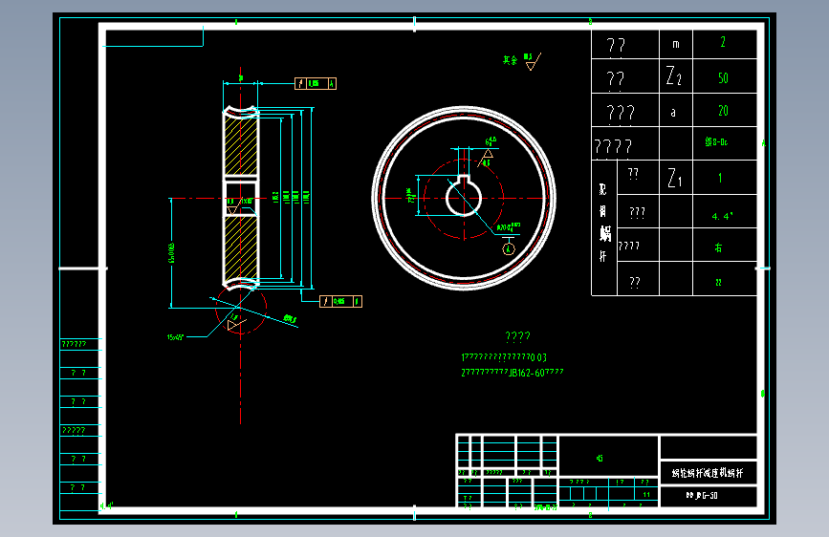Click the 'Z1' symbol cell in the table
The image size is (829, 537).
675,178
